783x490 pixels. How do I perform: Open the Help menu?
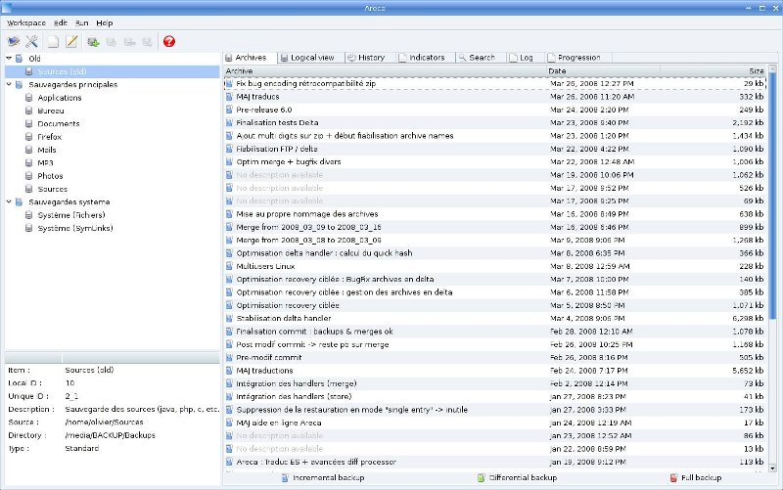coord(105,22)
